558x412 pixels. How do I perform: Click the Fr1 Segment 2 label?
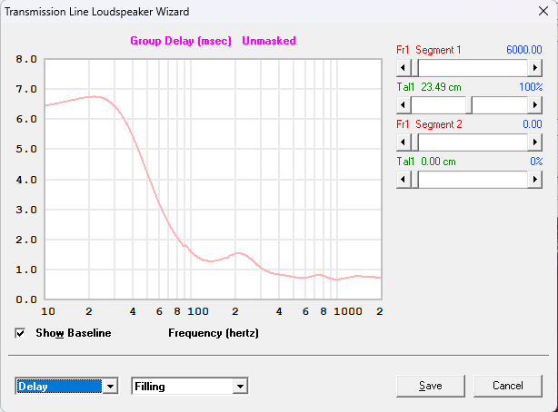[x=429, y=124]
